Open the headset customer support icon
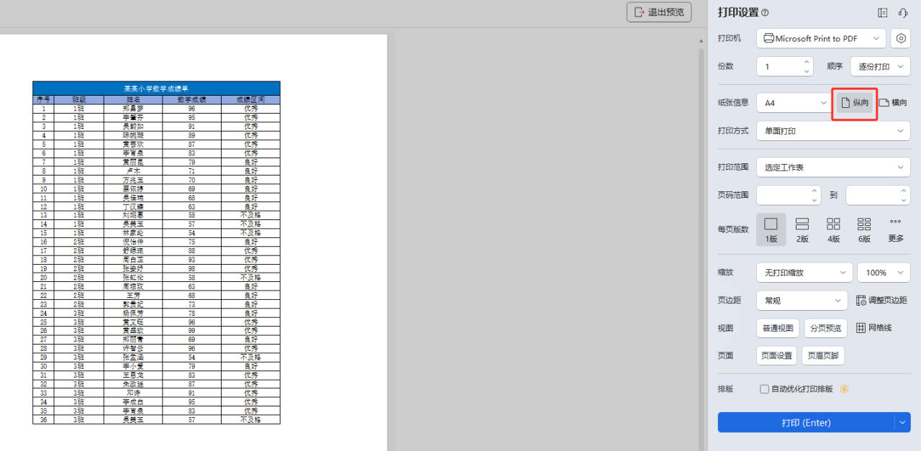 (x=903, y=12)
